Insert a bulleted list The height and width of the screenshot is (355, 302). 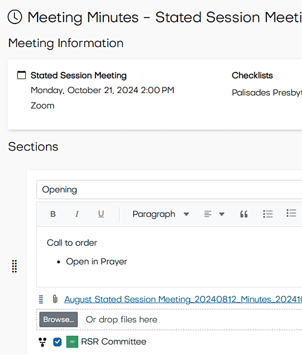(x=268, y=214)
